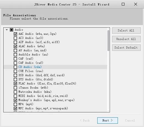The image size is (144, 127).
Task: Proceed with the Next button
Action: click(107, 120)
